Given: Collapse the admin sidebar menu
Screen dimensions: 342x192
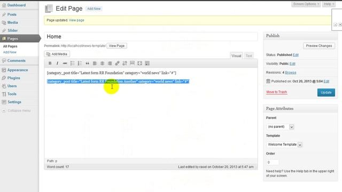Looking at the screenshot, I should pos(17,110).
